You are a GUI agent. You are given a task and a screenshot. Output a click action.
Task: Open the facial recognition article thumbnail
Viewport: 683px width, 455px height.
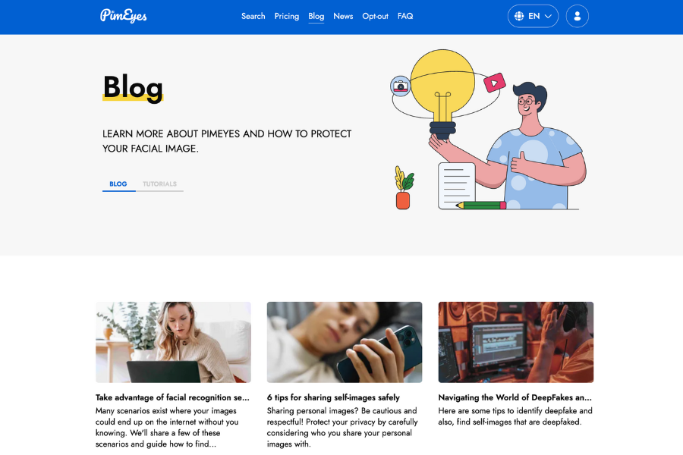173,342
